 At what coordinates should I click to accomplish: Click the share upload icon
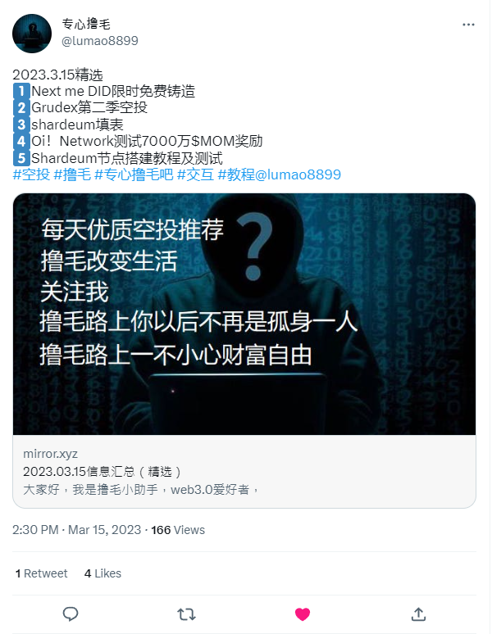coord(418,614)
